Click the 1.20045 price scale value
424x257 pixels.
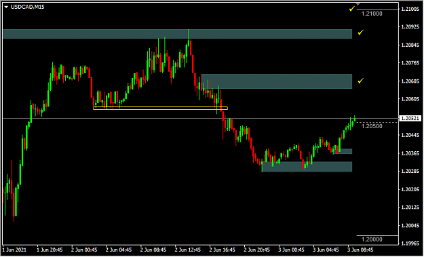click(410, 225)
